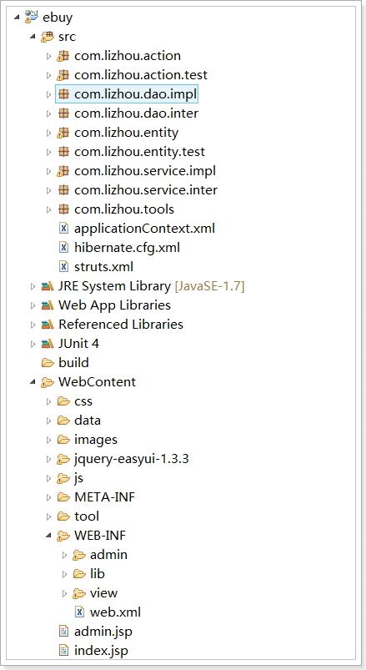Click the index.jsp file icon
Viewport: 366px width, 670px height.
pos(63,651)
